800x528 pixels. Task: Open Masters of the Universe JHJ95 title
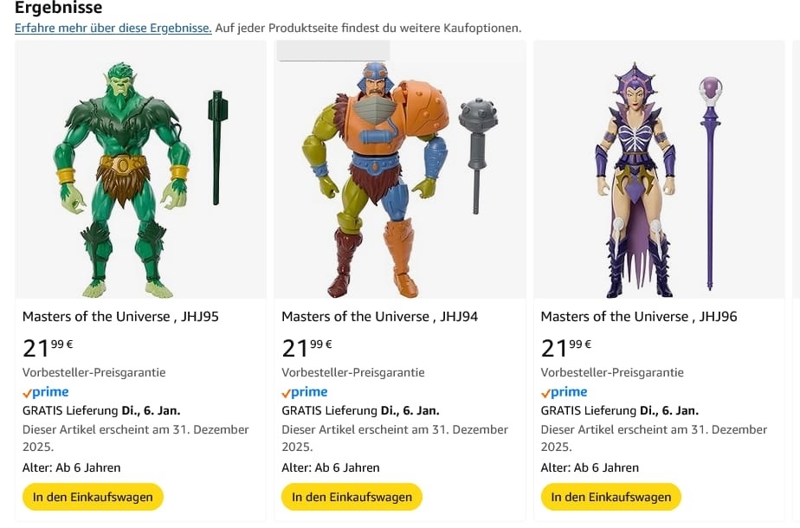click(x=120, y=317)
